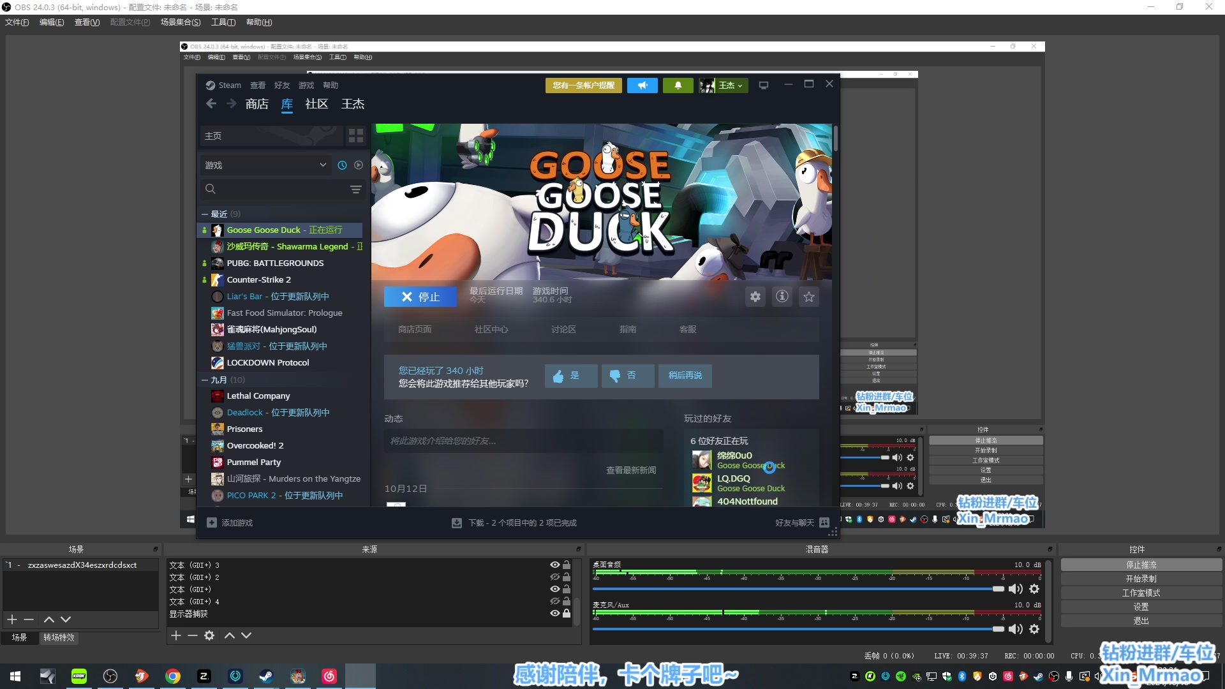Viewport: 1225px width, 689px height.
Task: Click 停止推流 button
Action: [x=1141, y=565]
